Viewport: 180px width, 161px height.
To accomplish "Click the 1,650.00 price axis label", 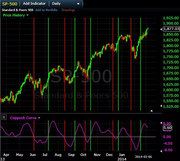I will pyautogui.click(x=171, y=79).
